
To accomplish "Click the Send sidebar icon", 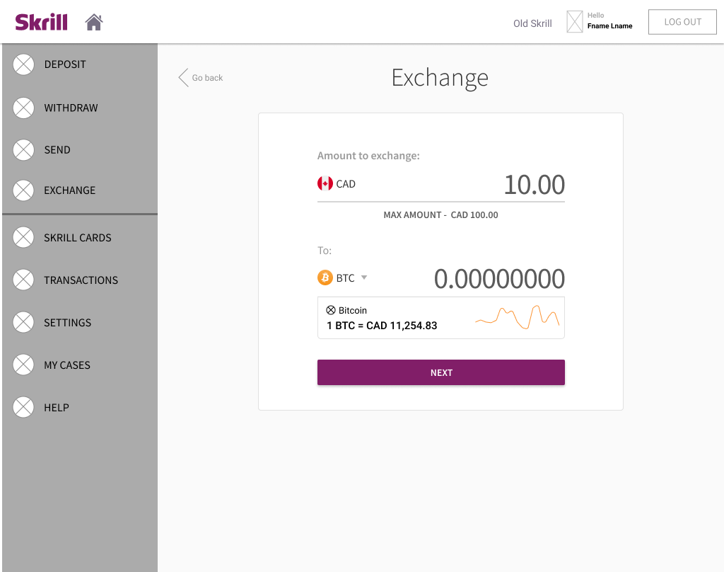I will pos(23,150).
